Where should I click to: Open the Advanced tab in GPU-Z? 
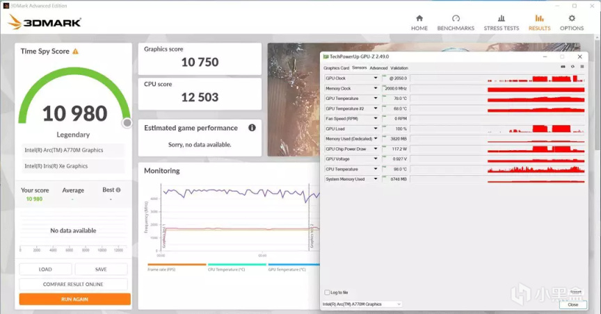click(378, 68)
